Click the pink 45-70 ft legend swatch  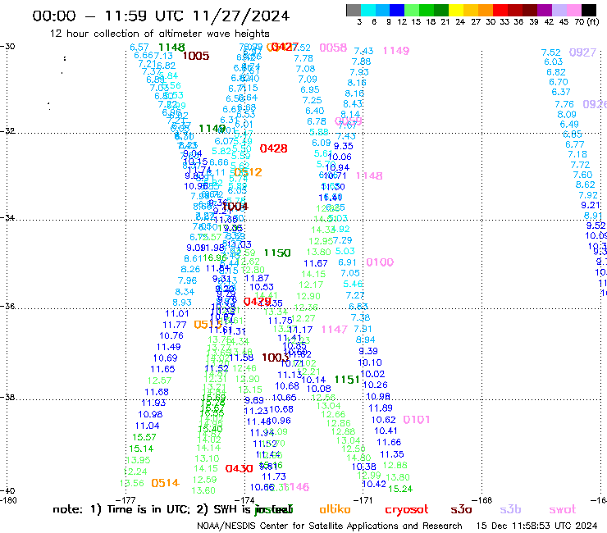574,10
